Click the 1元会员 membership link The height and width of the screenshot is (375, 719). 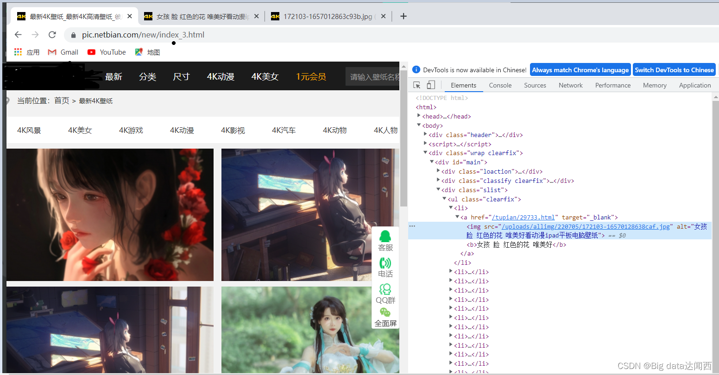pos(311,76)
